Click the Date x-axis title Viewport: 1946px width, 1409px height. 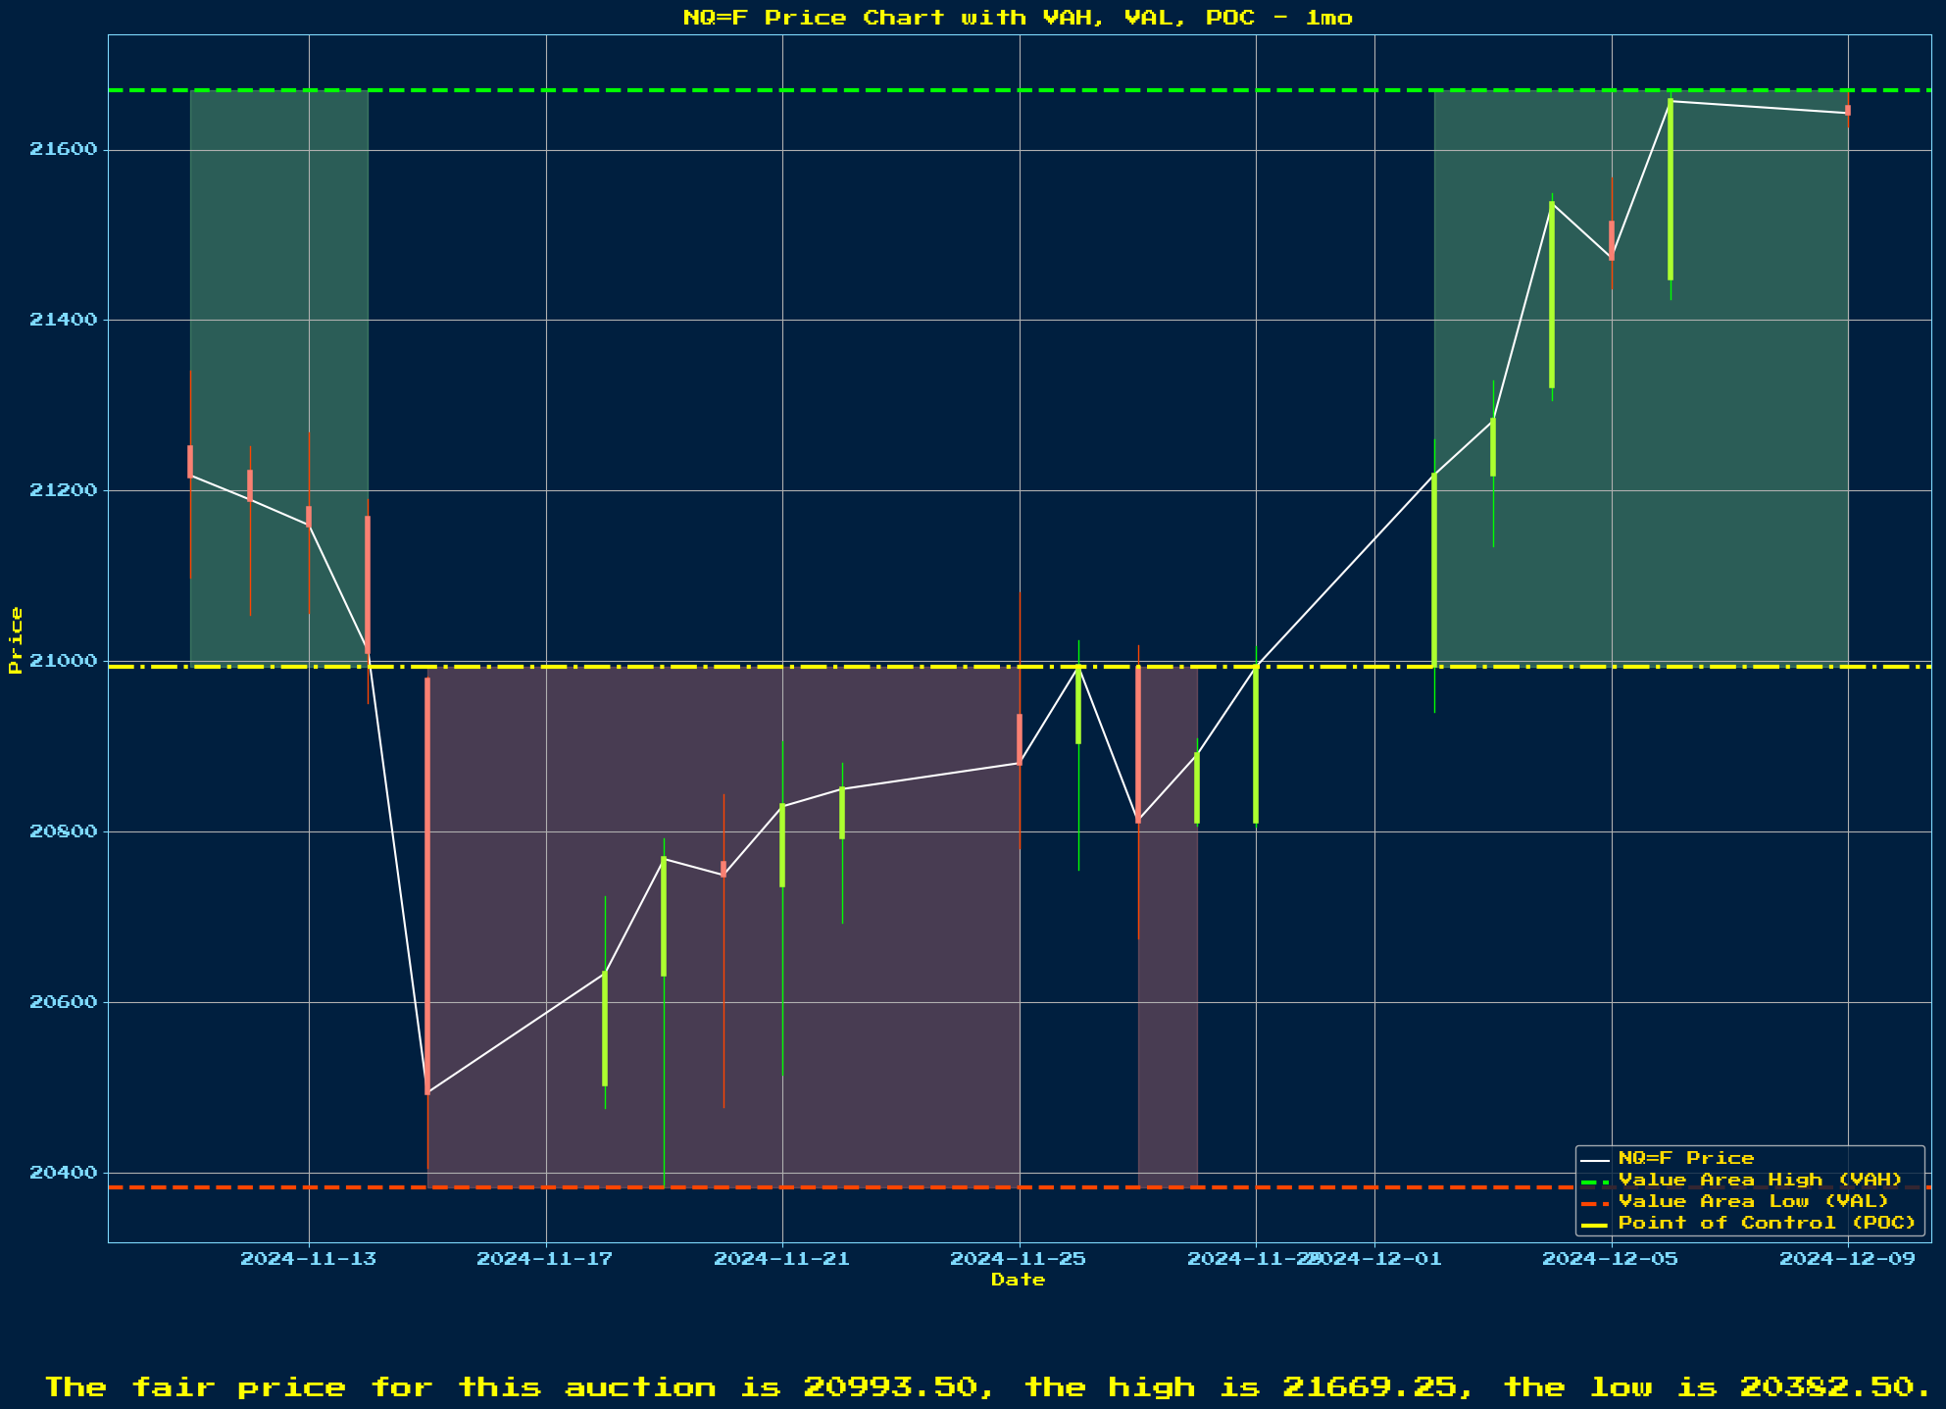[1018, 1280]
